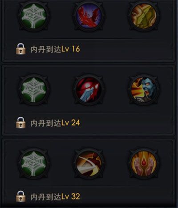Click the padlock next to Lv 16 requirement
Image resolution: width=178 pixels, height=208 pixels.
20,49
